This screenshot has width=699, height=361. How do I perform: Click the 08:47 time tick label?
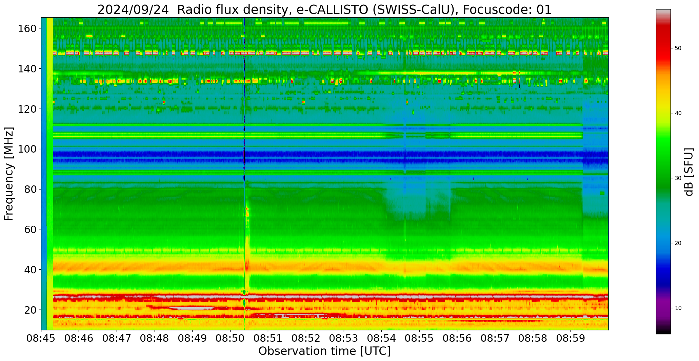click(117, 339)
